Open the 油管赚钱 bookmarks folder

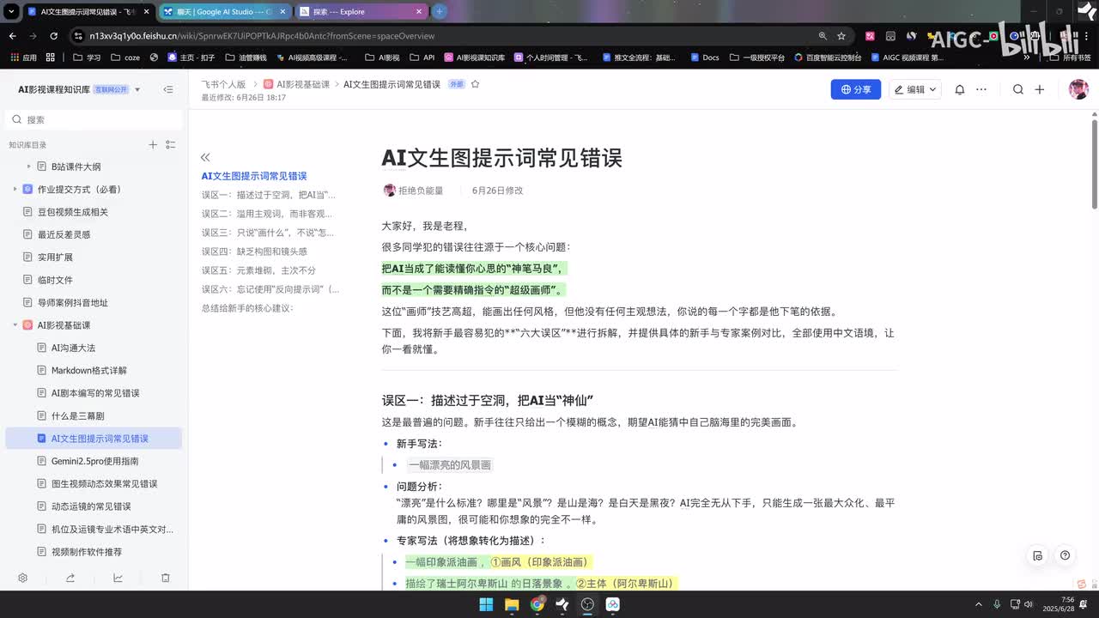pyautogui.click(x=246, y=58)
